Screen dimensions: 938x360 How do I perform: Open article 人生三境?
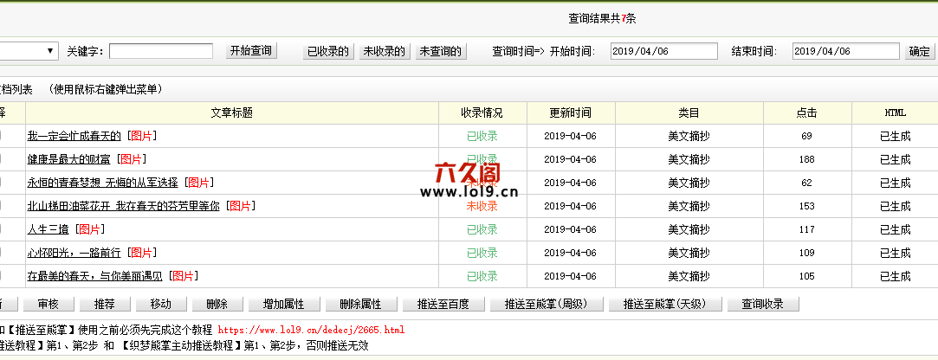pyautogui.click(x=48, y=229)
